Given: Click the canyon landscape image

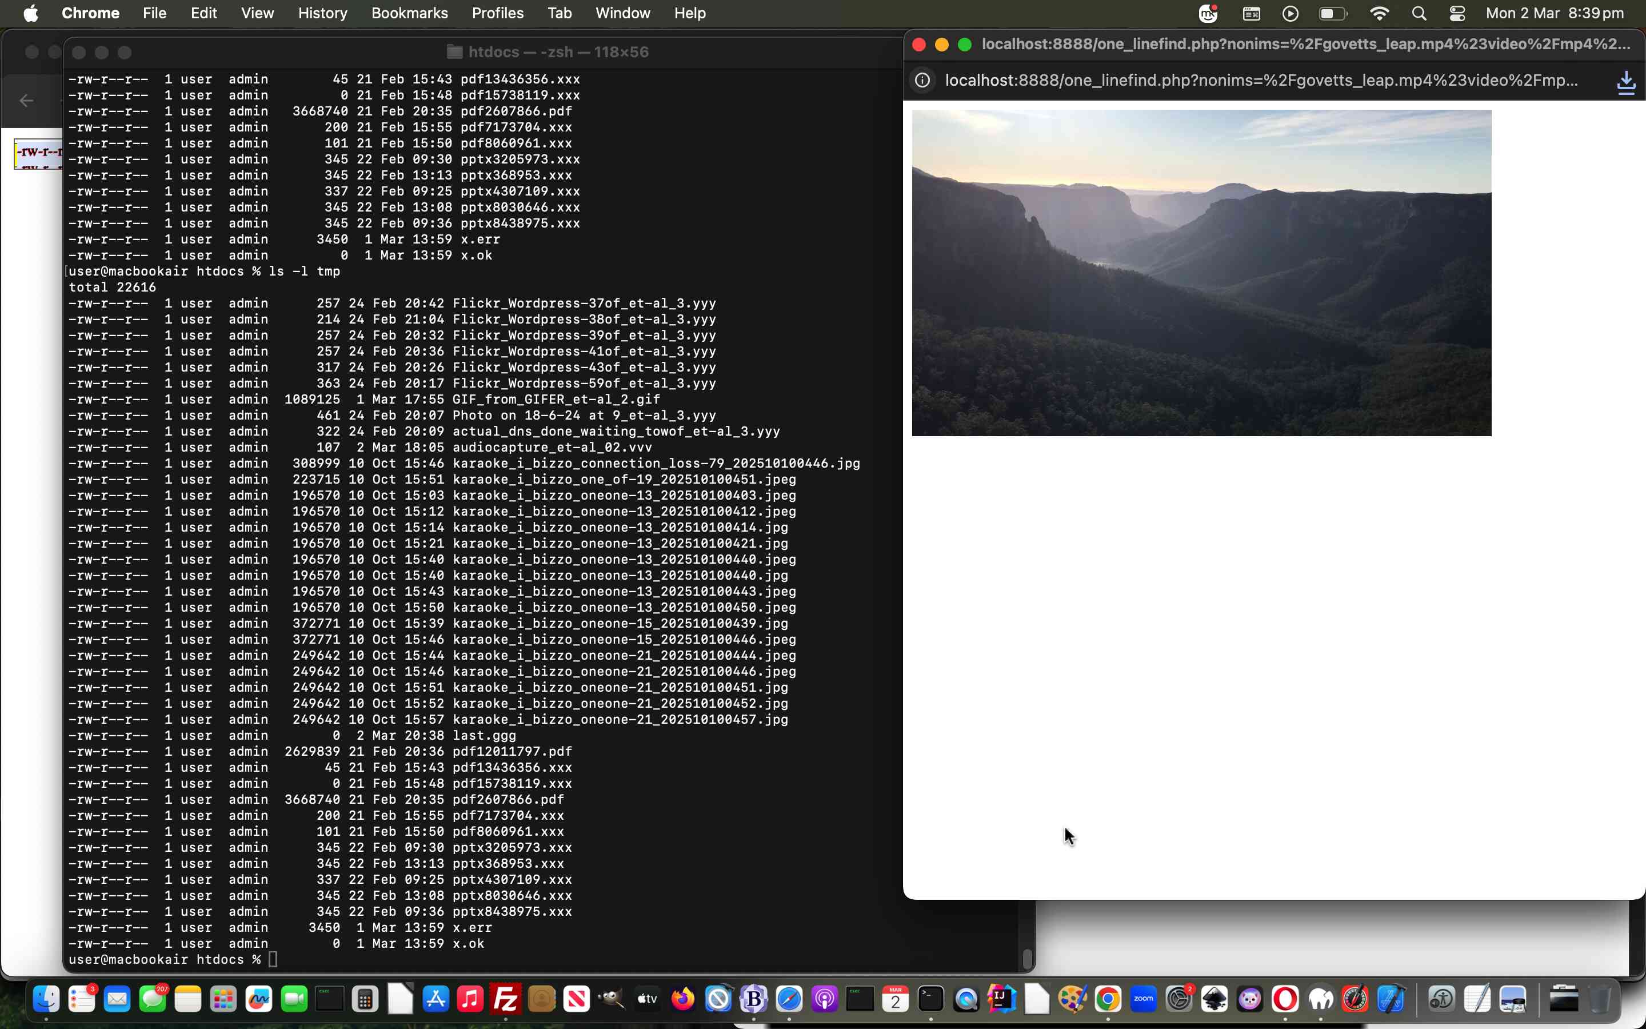Looking at the screenshot, I should click(x=1201, y=272).
